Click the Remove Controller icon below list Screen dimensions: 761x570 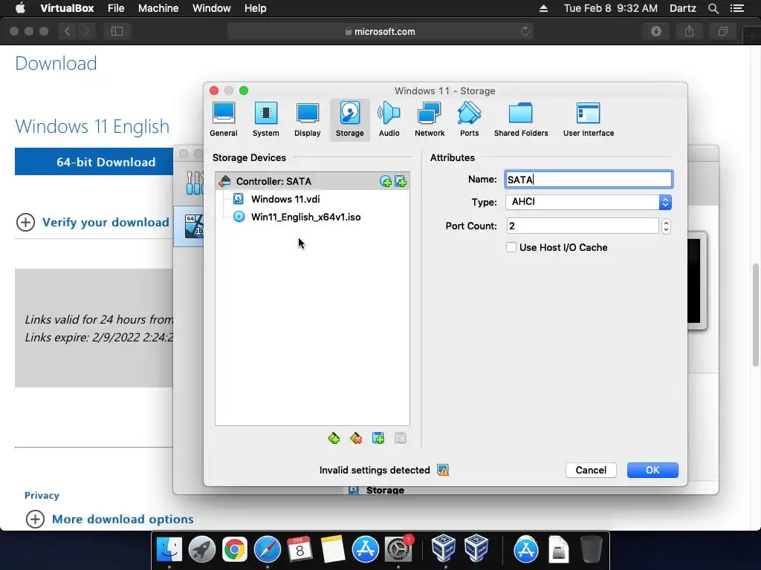coord(356,438)
